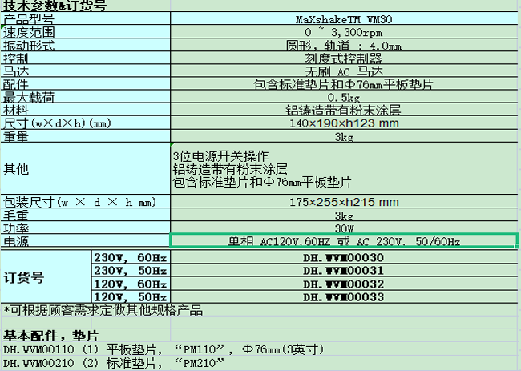Select the 0 ~ 3,300rpm value cell
Image resolution: width=521 pixels, height=371 pixels.
(344, 31)
